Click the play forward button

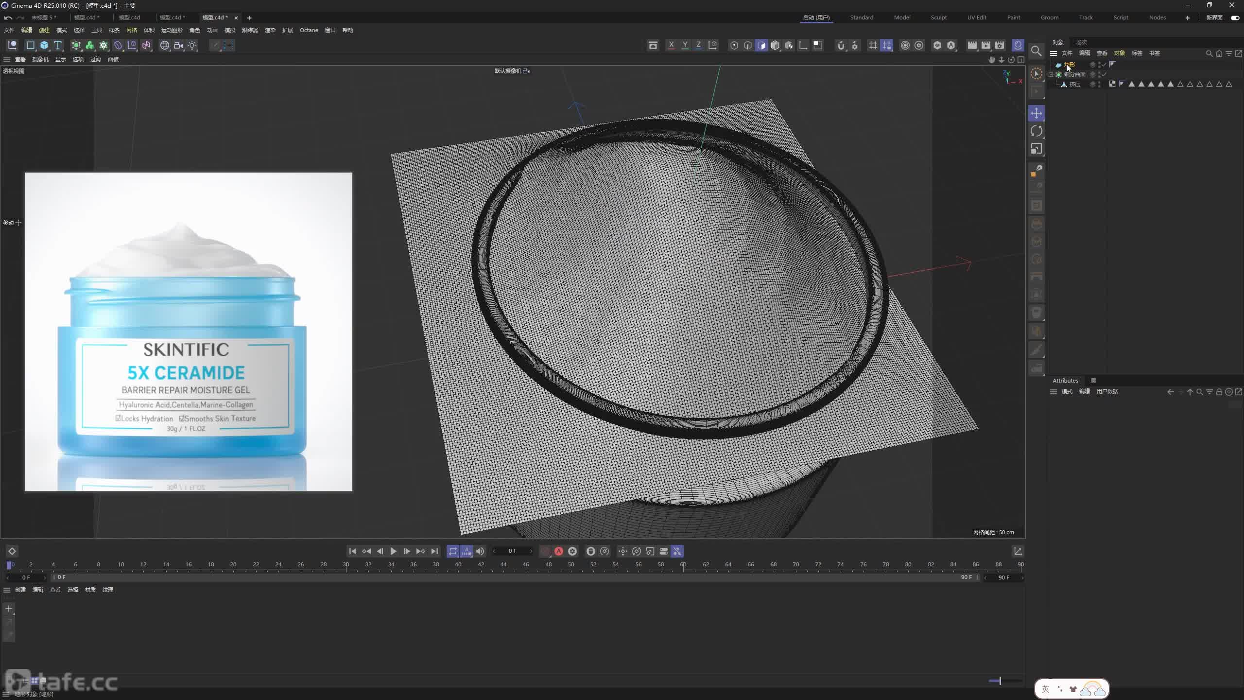393,551
